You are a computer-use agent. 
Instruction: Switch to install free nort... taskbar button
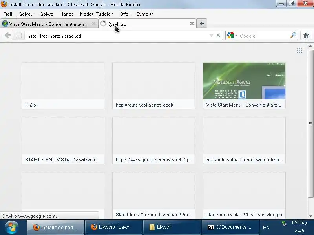(x=56, y=227)
